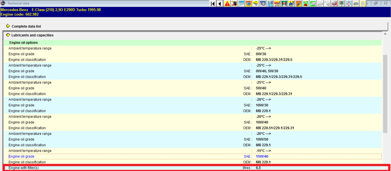Select the 0W/30 oil grade value
Viewport: 391px width, 171px height.
[x=261, y=54]
